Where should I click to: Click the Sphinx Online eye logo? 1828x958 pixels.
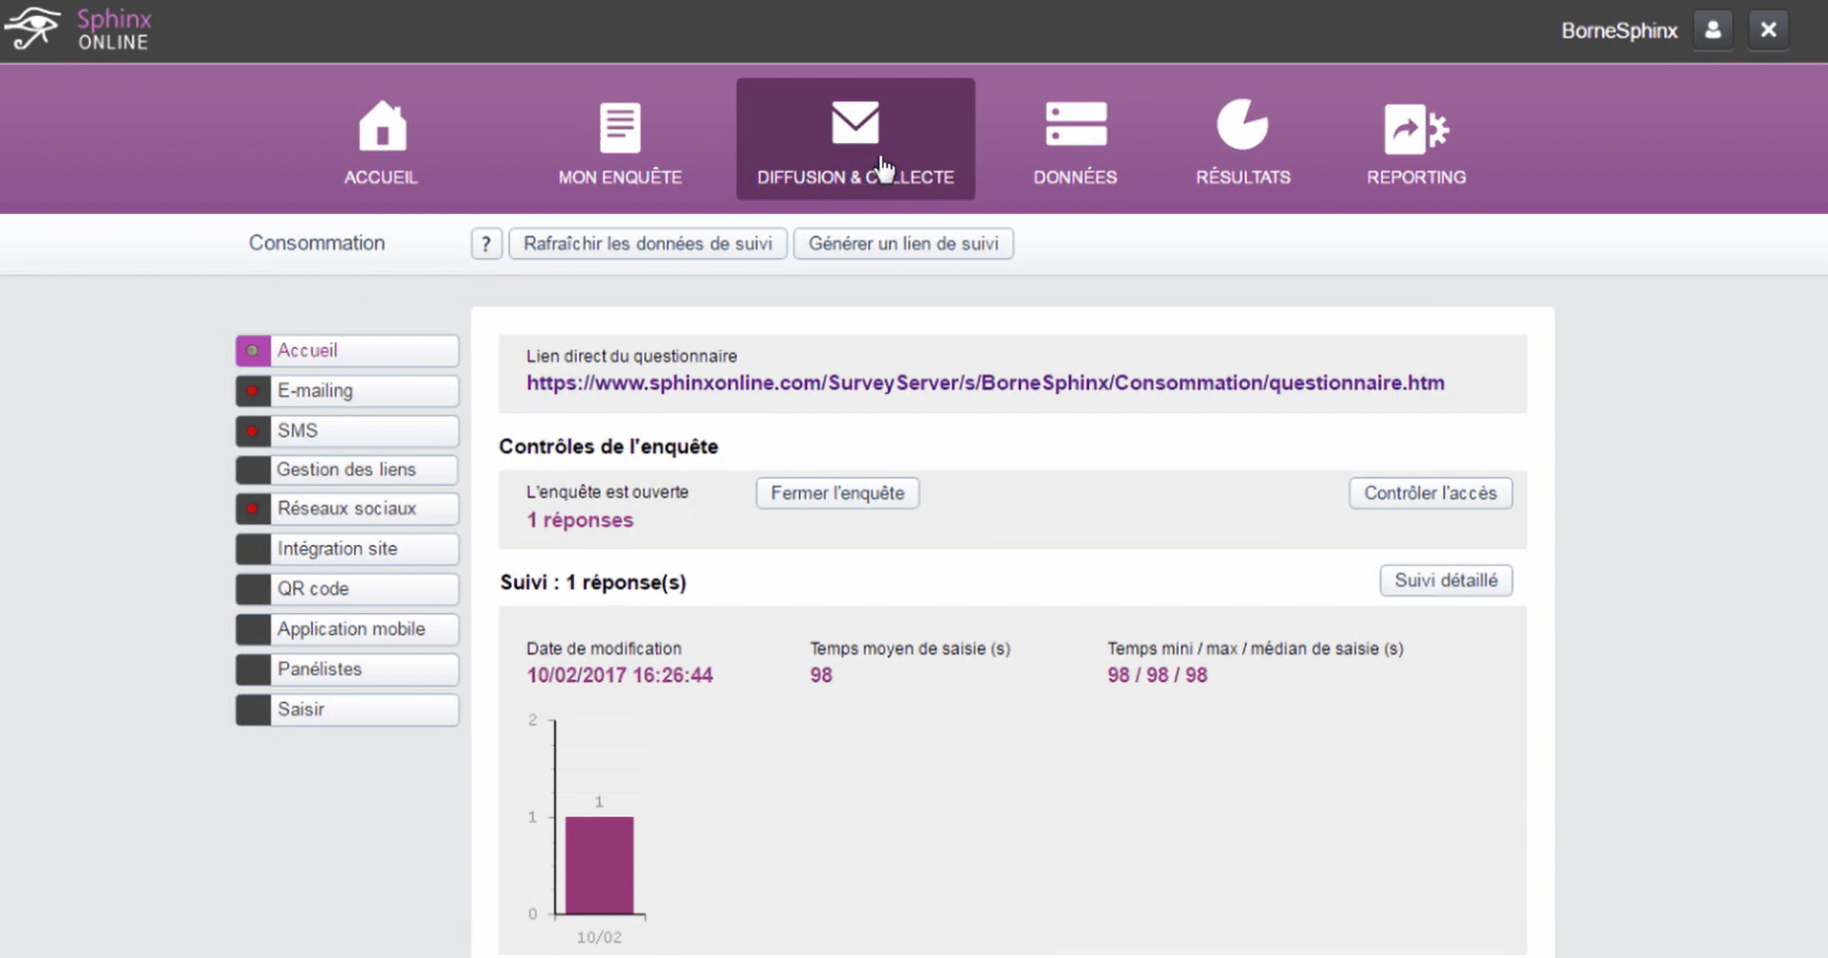[x=34, y=28]
